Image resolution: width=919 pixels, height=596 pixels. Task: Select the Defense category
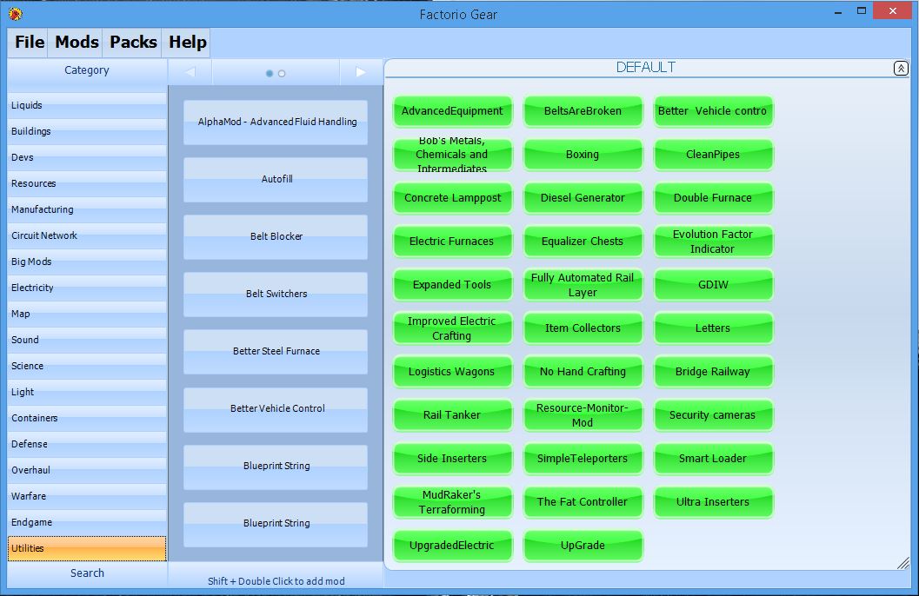[x=87, y=444]
